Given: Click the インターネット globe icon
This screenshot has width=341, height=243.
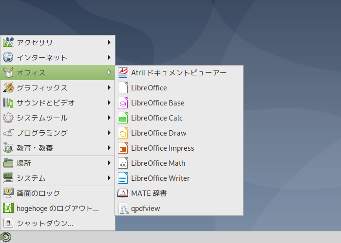Looking at the screenshot, I should tap(8, 57).
